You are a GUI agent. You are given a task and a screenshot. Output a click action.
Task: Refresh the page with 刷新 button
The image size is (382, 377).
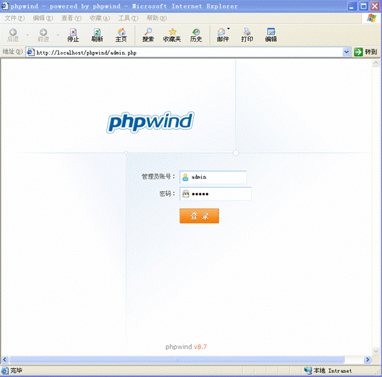pos(97,35)
